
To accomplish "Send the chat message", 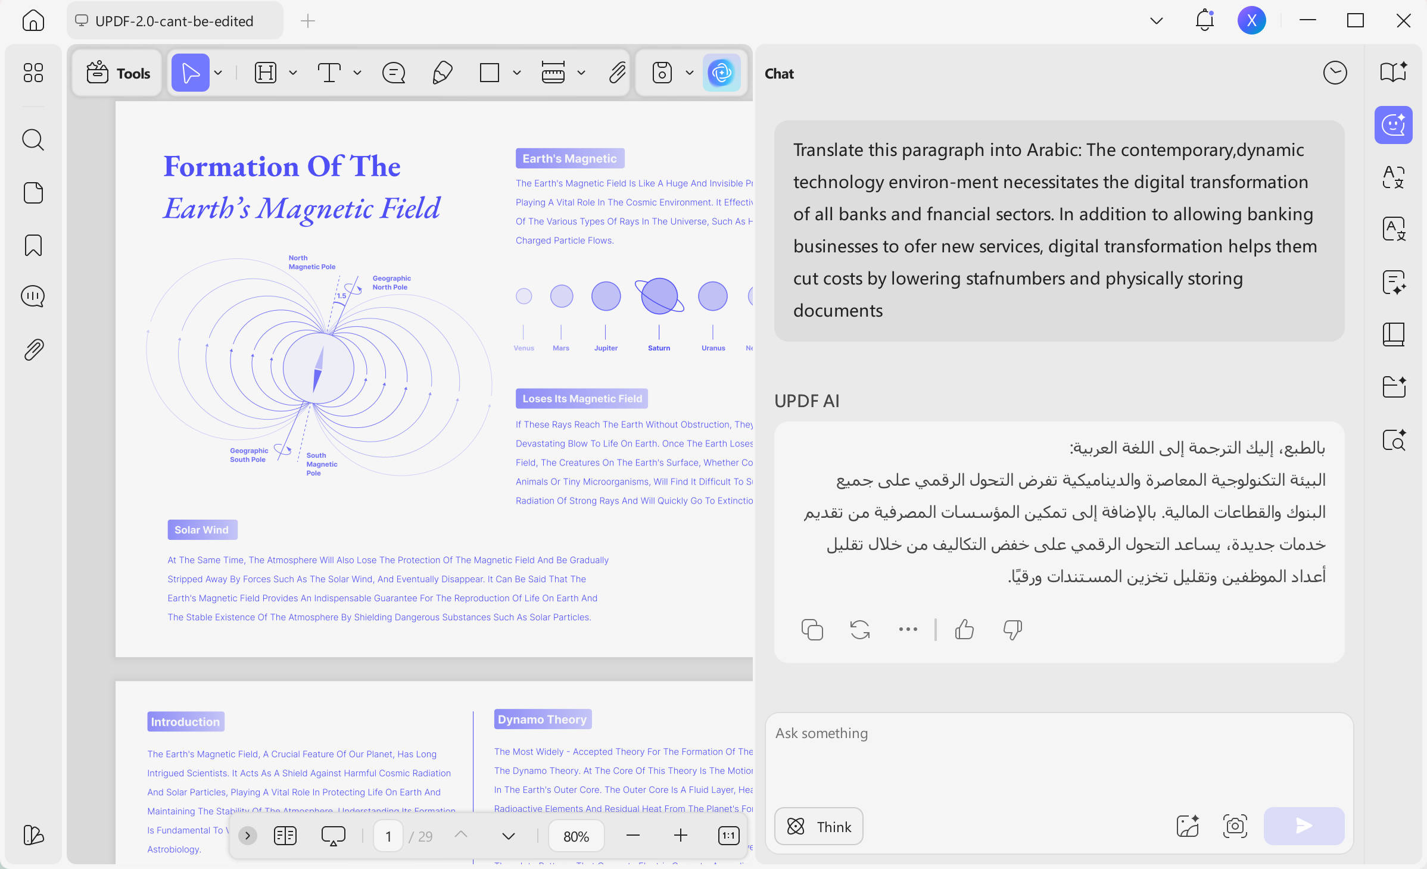I will click(x=1304, y=826).
